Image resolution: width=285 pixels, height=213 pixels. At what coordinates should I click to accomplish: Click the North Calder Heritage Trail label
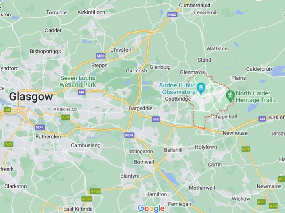pyautogui.click(x=256, y=97)
